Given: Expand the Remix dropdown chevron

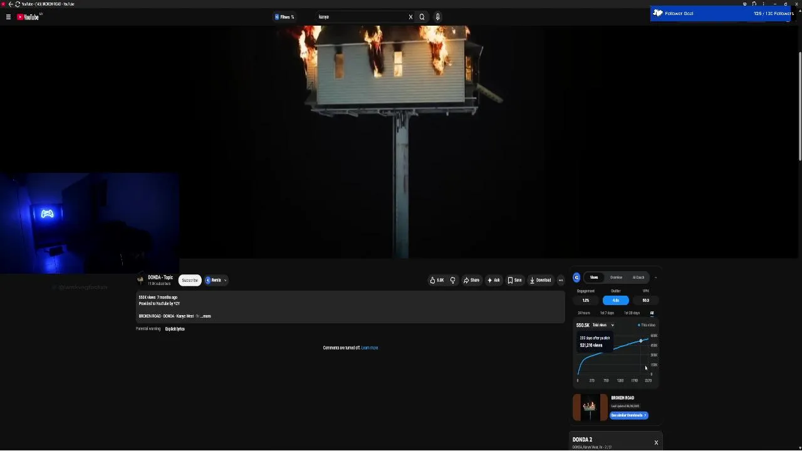Looking at the screenshot, I should 226,280.
